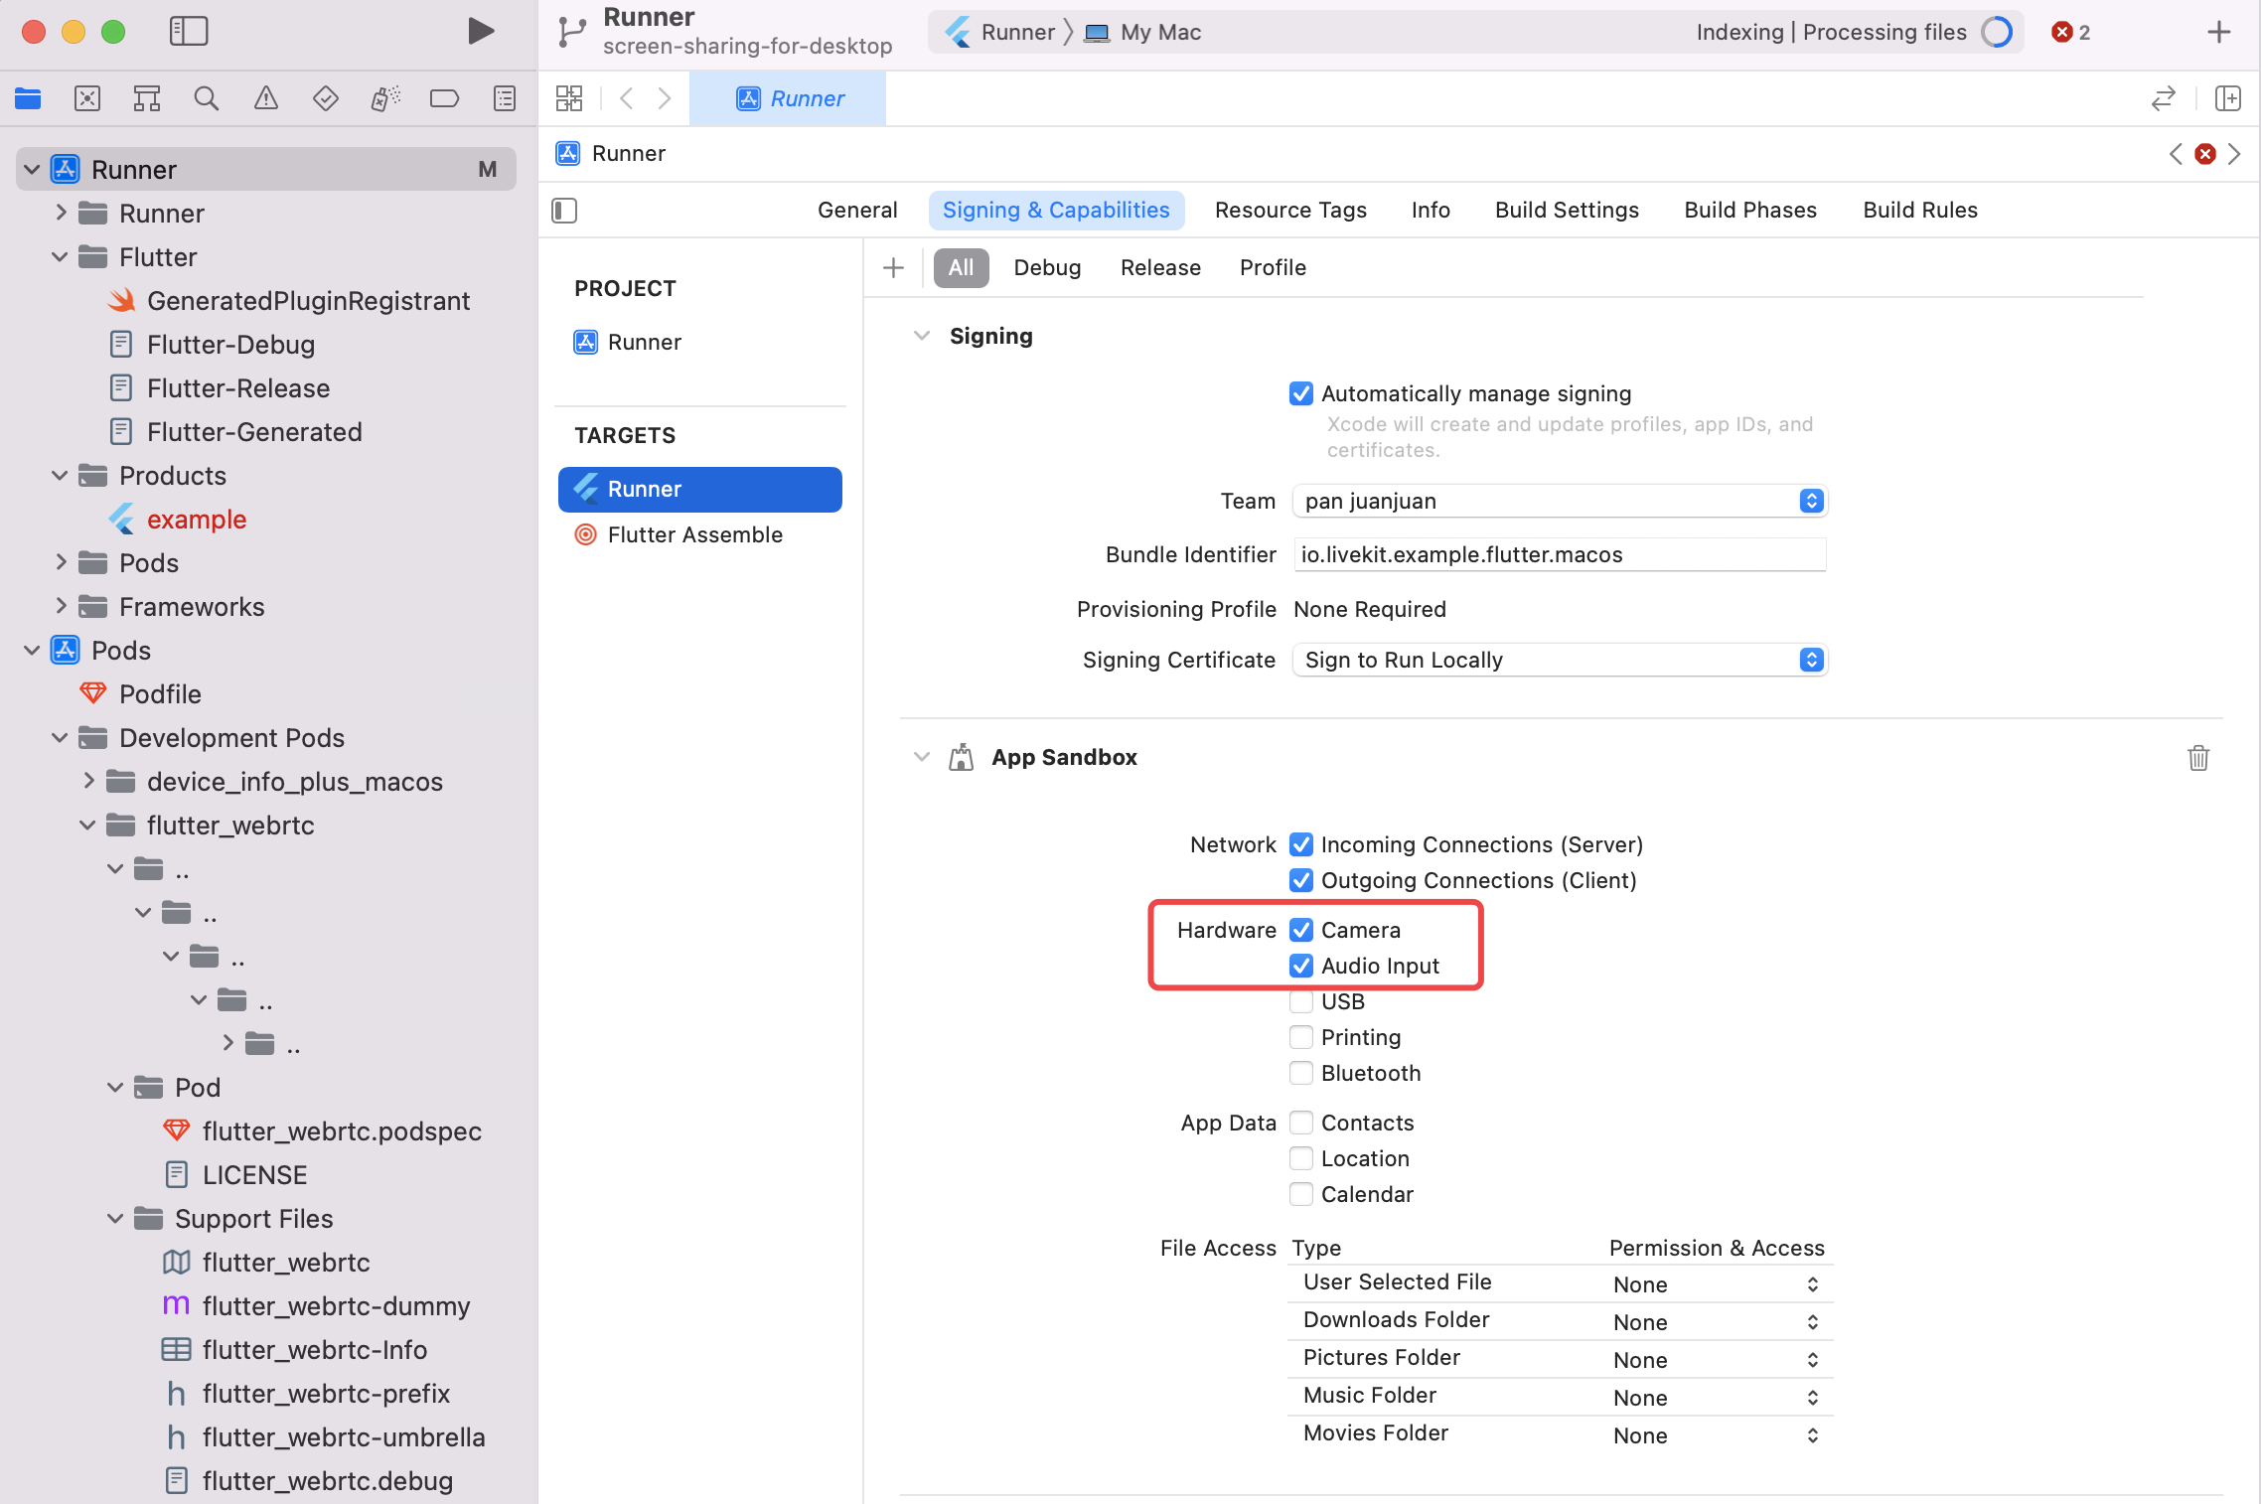Enable the Location checkbox
The image size is (2261, 1504).
(x=1301, y=1158)
